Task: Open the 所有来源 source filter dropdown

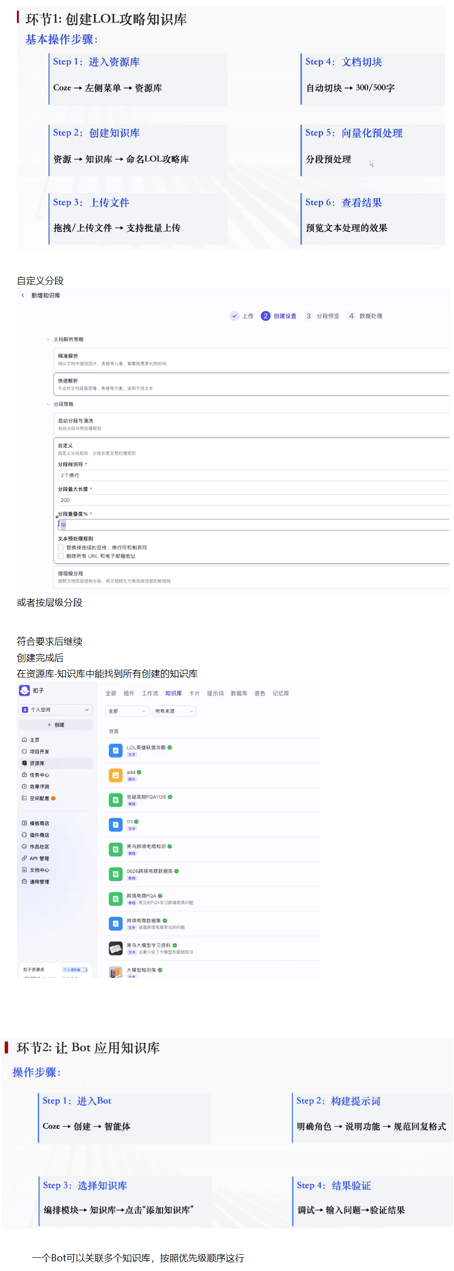Action: [174, 711]
